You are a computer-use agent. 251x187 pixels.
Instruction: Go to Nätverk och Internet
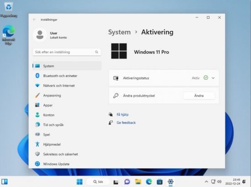tap(67, 86)
